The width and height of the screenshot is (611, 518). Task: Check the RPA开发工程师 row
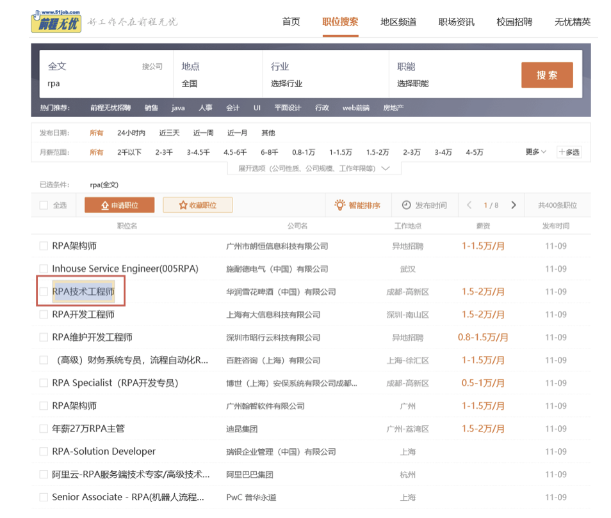(x=44, y=315)
